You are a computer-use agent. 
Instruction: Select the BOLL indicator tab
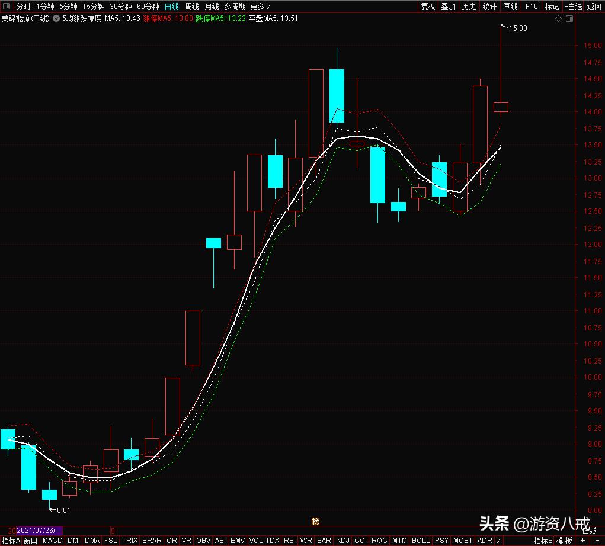pos(421,541)
